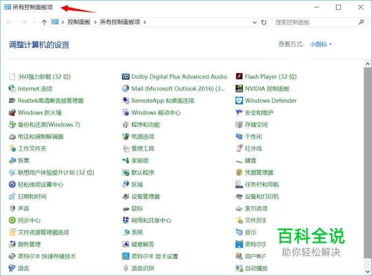372x276 pixels.
Task: Click the Back navigation arrow
Action: pos(9,22)
